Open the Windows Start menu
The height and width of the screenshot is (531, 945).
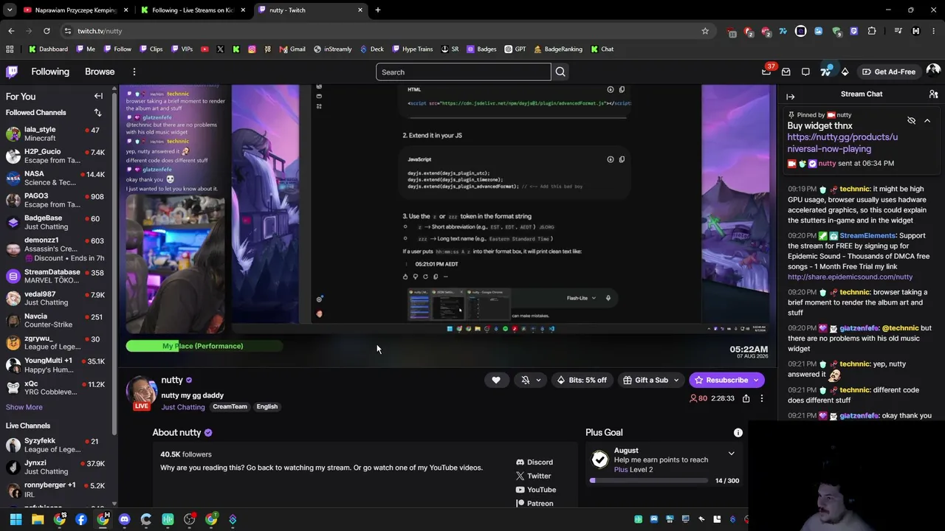[16, 519]
